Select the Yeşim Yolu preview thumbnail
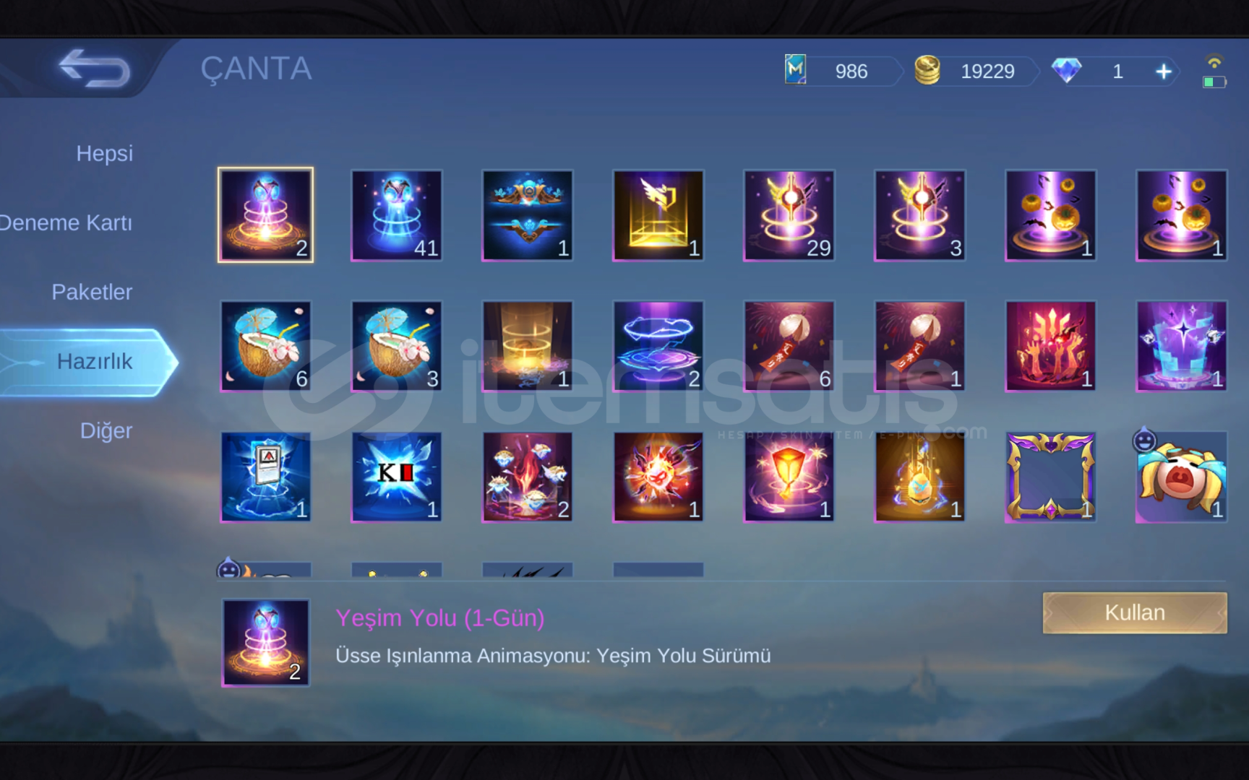Viewport: 1249px width, 780px height. (266, 642)
